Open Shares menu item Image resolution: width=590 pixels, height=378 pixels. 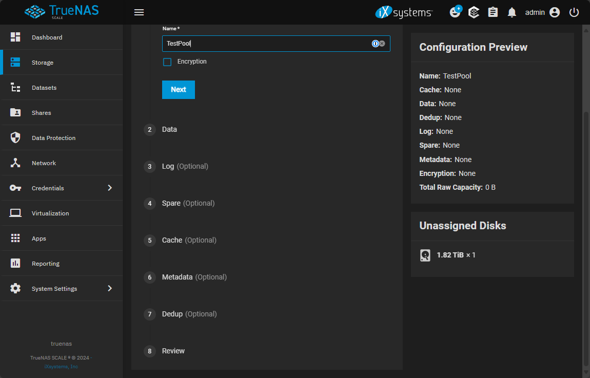[62, 112]
